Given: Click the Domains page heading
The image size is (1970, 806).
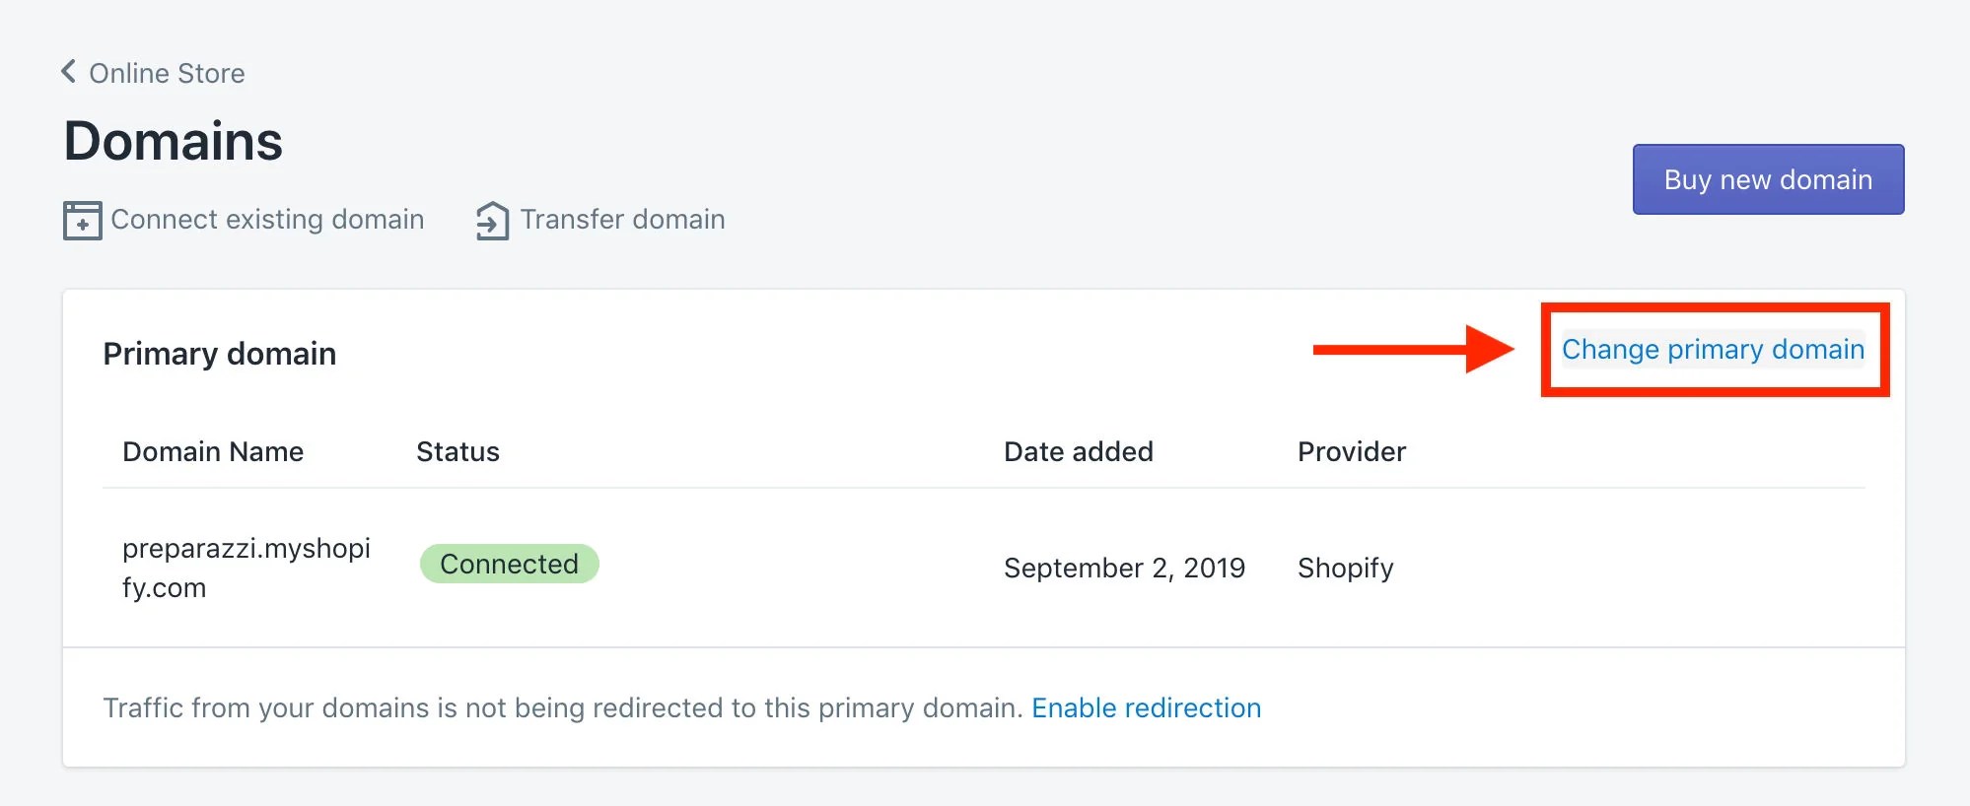Looking at the screenshot, I should point(173,141).
